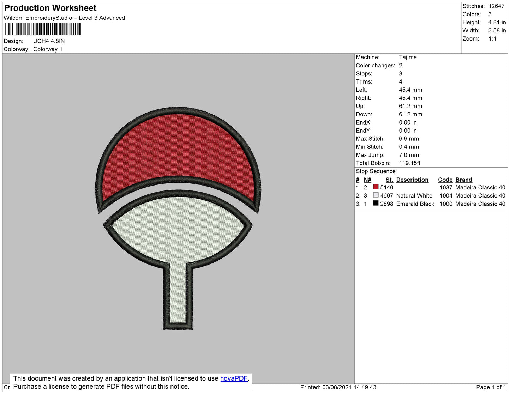
Task: Click the Page 1 of 1 footer
Action: [x=491, y=387]
